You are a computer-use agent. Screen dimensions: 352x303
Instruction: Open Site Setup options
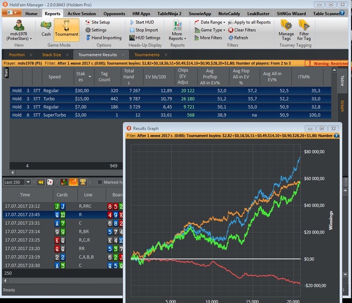point(98,22)
